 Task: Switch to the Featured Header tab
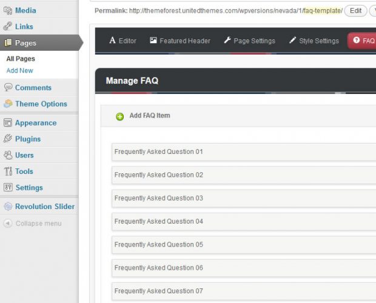180,41
